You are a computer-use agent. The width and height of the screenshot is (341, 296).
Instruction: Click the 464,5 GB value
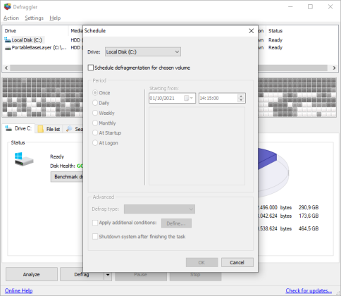coord(309,228)
